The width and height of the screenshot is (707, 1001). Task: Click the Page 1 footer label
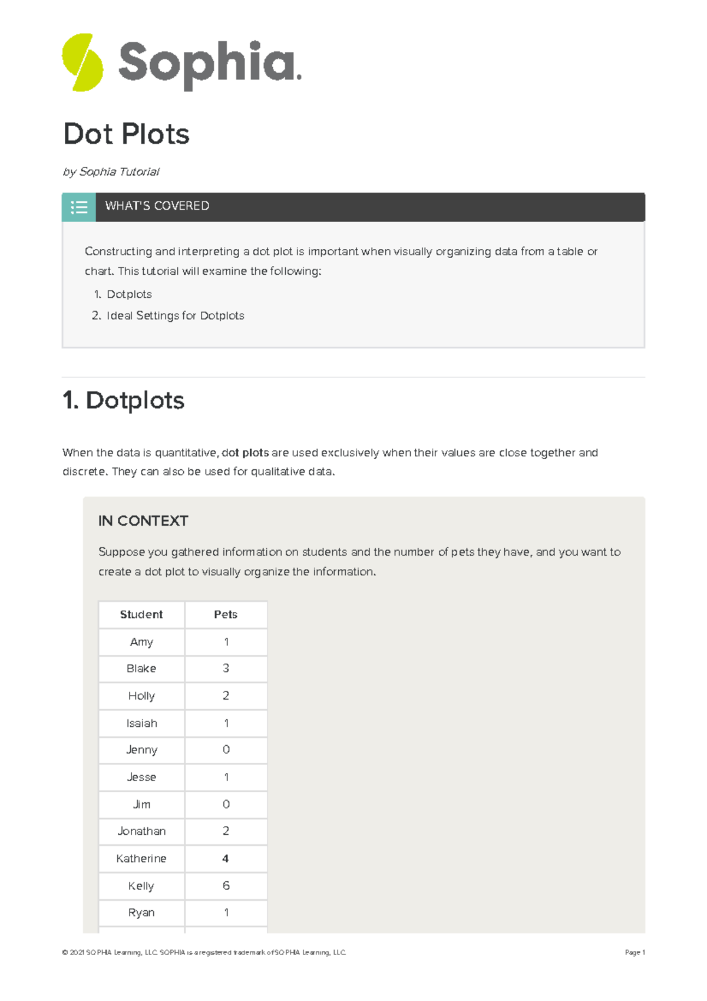[x=635, y=952]
